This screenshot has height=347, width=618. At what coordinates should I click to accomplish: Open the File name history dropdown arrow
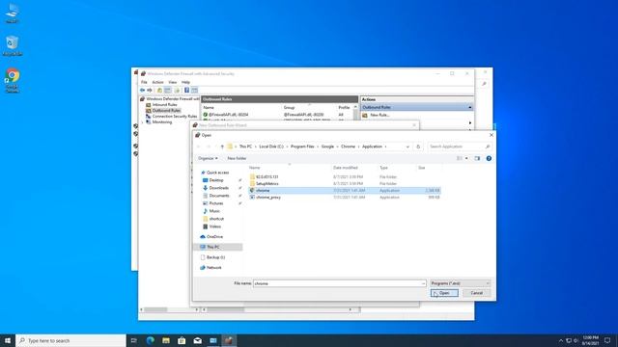click(423, 283)
